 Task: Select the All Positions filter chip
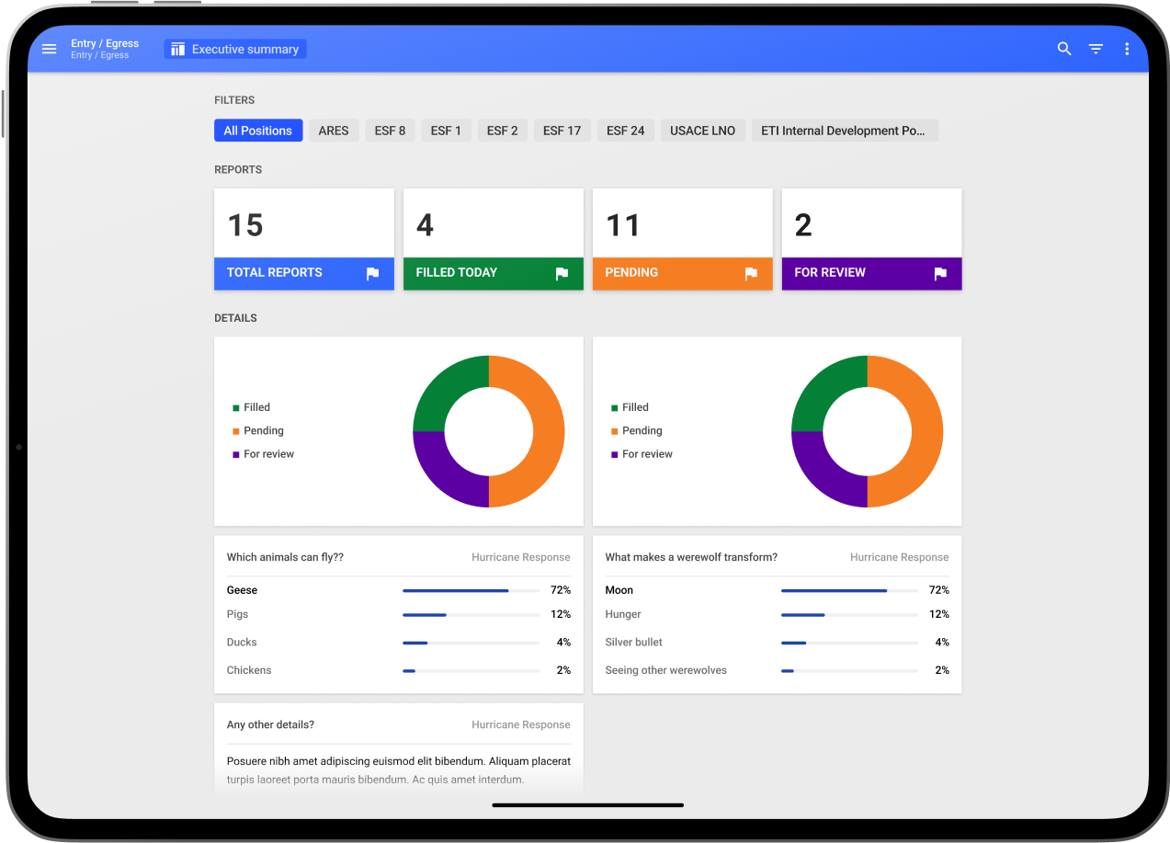258,131
